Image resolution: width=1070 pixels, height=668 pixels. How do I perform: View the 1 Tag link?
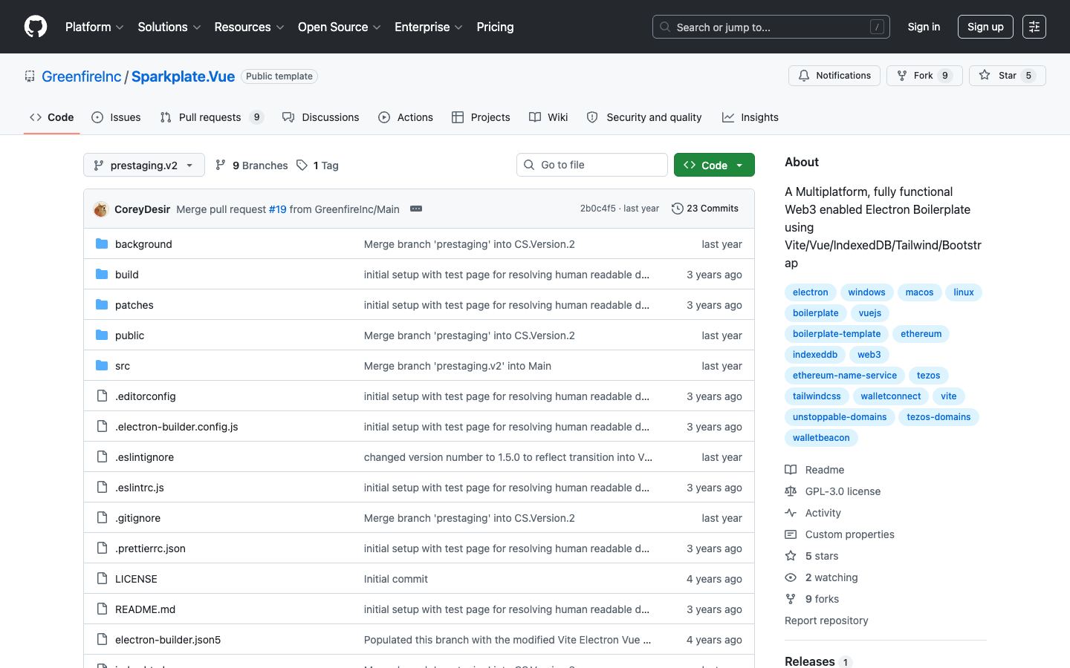pos(318,165)
